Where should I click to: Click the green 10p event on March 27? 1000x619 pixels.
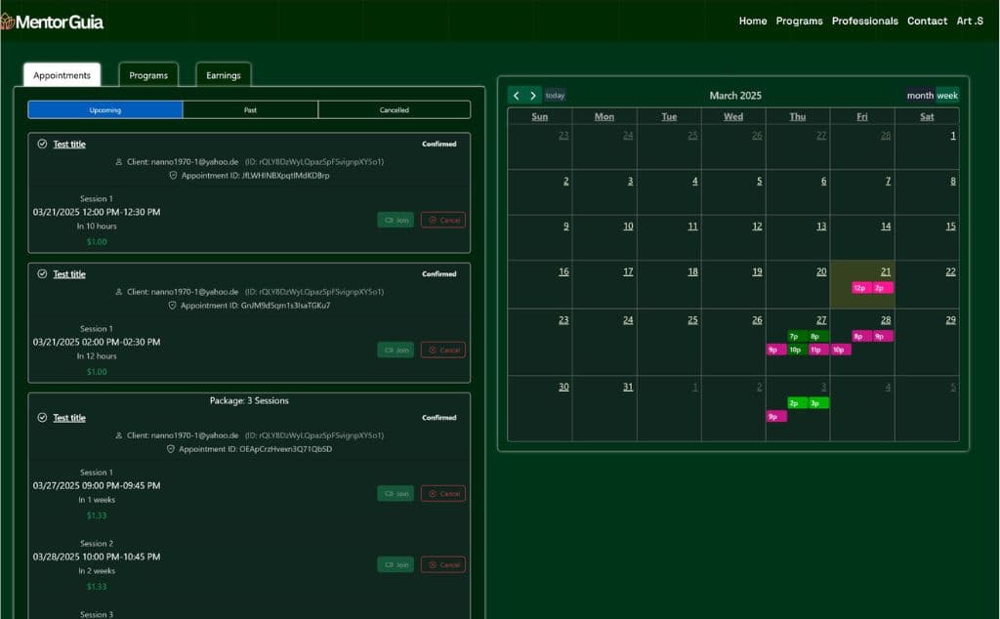click(x=797, y=350)
